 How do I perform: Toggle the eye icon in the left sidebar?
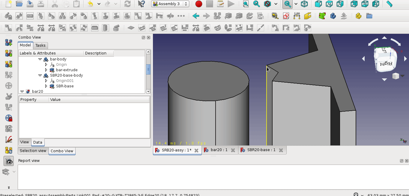pos(8,161)
